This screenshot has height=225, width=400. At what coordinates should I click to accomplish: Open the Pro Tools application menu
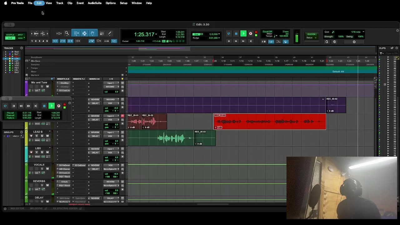[x=17, y=3]
